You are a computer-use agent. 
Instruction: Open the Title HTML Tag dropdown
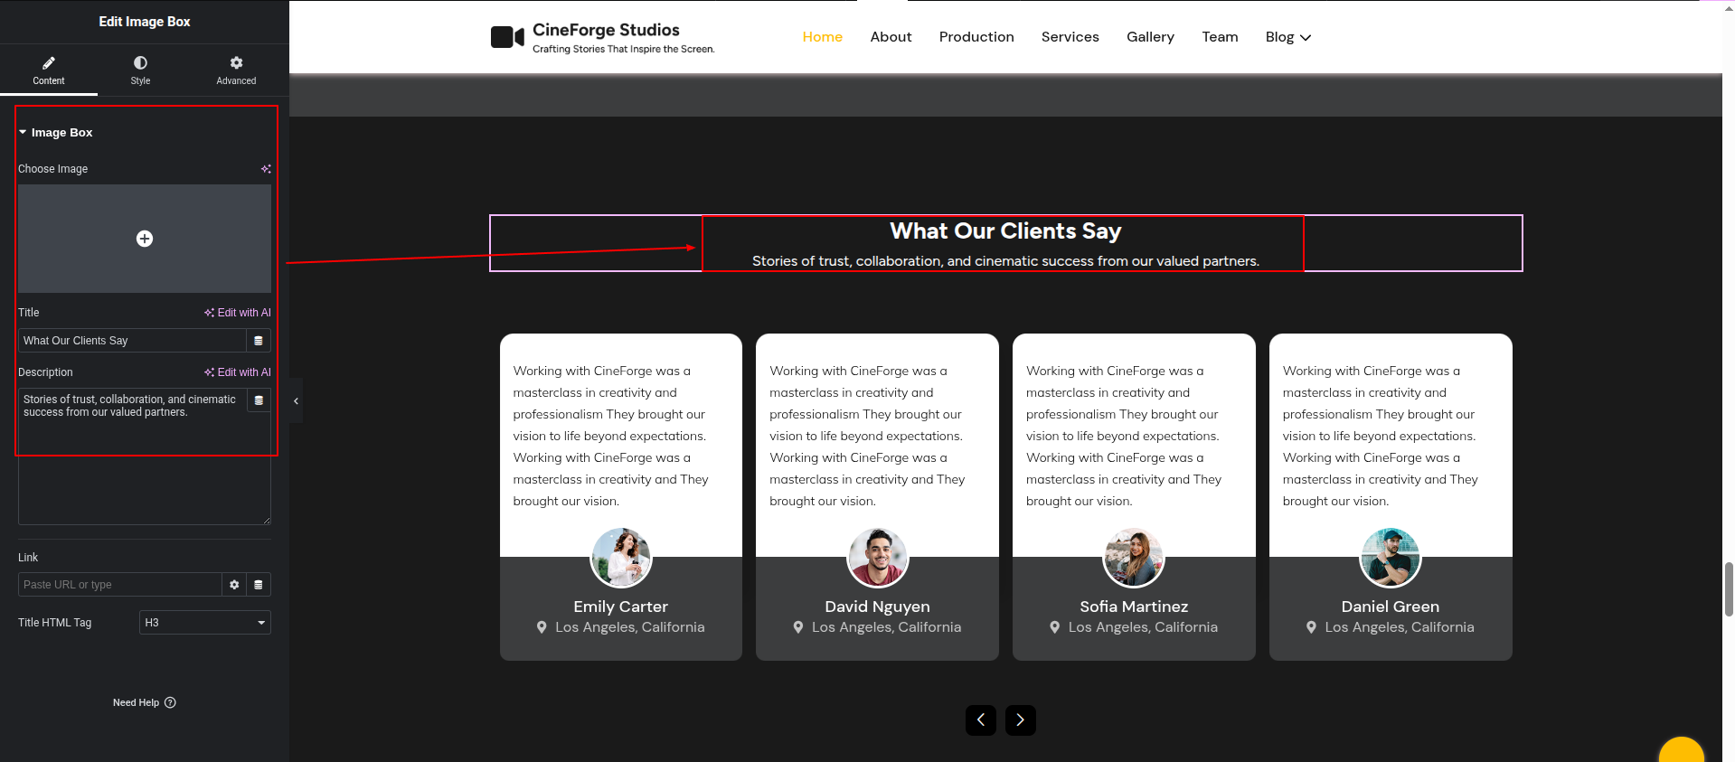(205, 623)
